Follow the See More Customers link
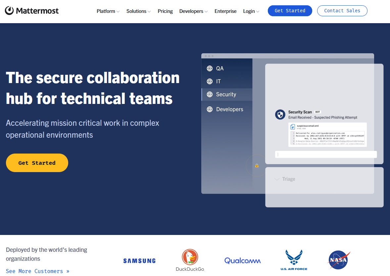This screenshot has height=276, width=390. [x=37, y=271]
